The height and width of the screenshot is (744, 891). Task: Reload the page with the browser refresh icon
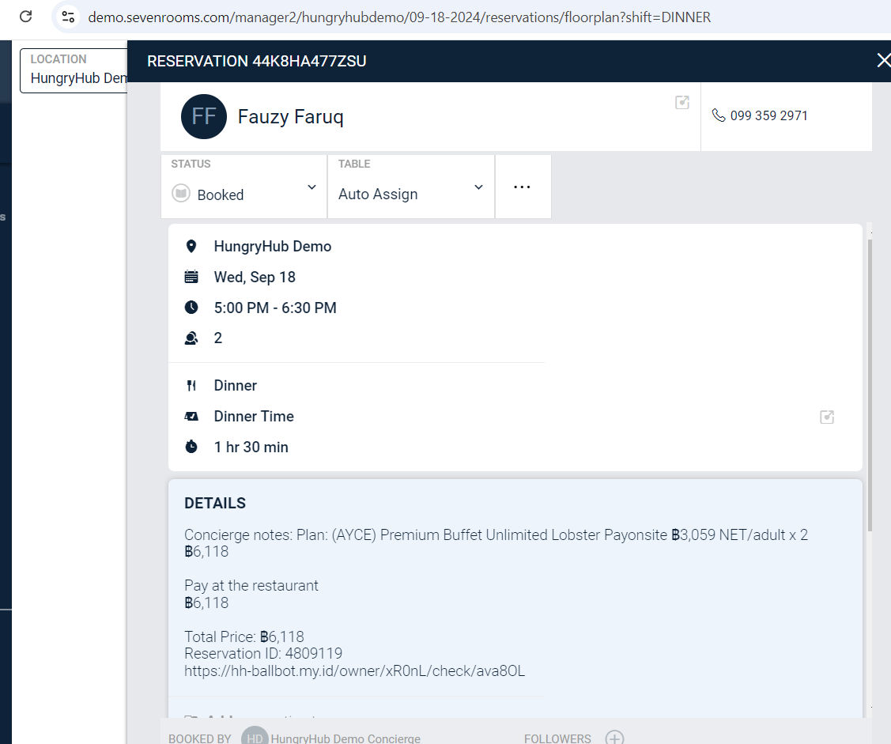(x=25, y=17)
